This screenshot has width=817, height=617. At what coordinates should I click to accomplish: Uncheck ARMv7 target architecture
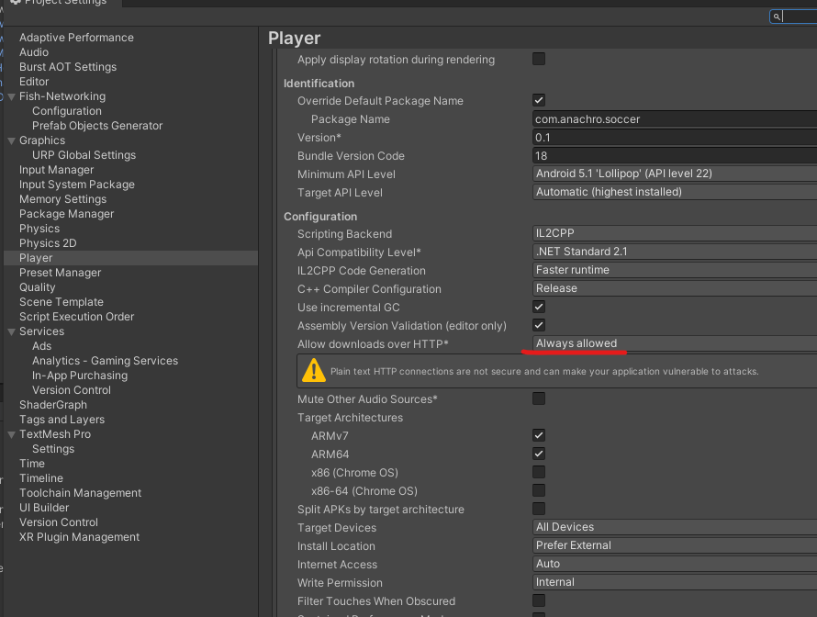pyautogui.click(x=539, y=435)
